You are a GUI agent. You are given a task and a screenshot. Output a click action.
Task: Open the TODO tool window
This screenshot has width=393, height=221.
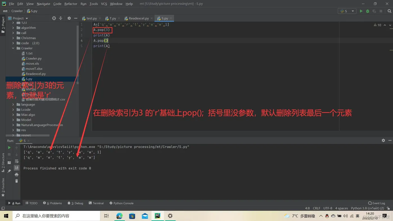(31, 203)
